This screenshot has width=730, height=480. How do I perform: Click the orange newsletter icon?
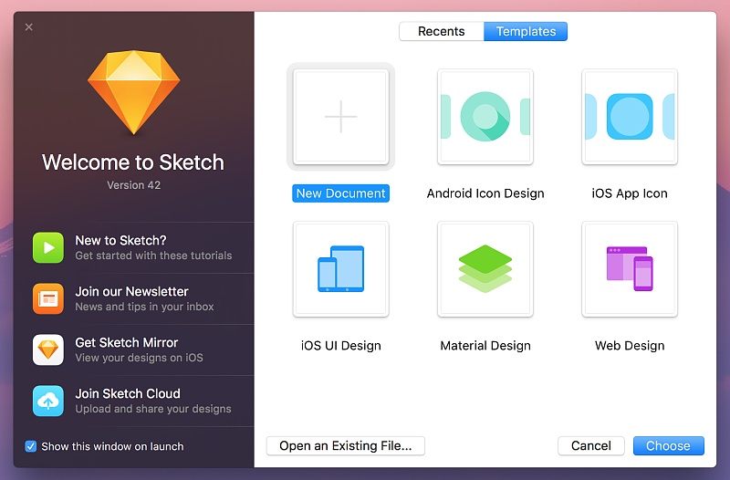(48, 298)
